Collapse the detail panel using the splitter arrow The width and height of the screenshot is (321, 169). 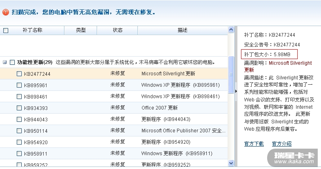236,91
